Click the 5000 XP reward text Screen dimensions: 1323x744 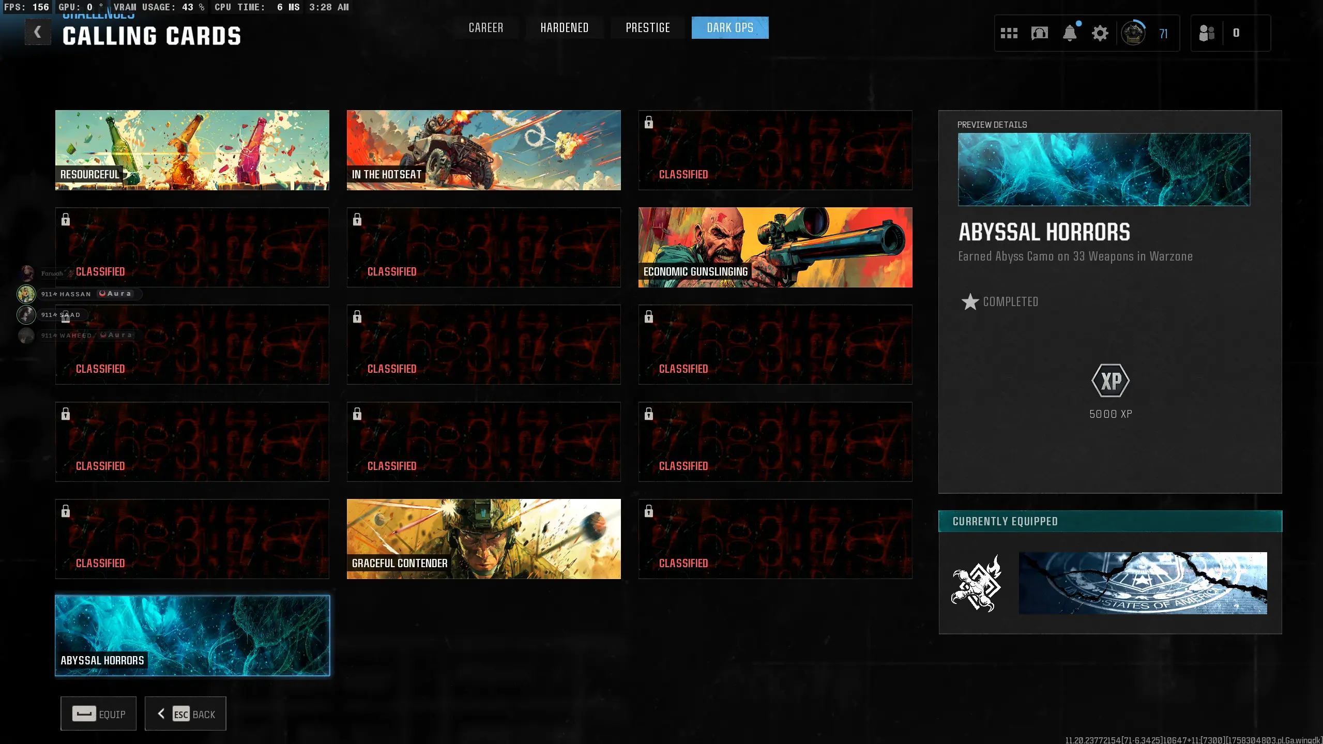(1111, 414)
